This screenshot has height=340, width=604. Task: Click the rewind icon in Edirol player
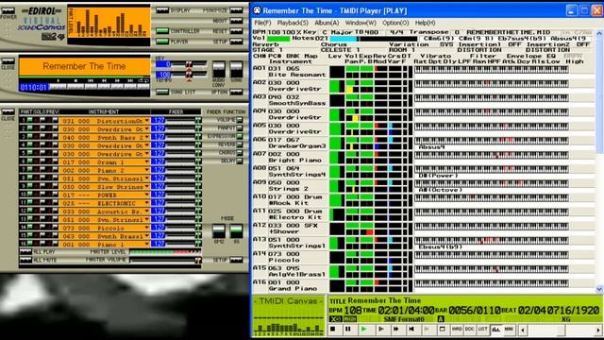[x=104, y=80]
